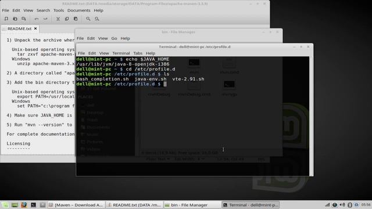Click the terminal prompt cursor block
This screenshot has height=209, width=372.
(x=165, y=84)
